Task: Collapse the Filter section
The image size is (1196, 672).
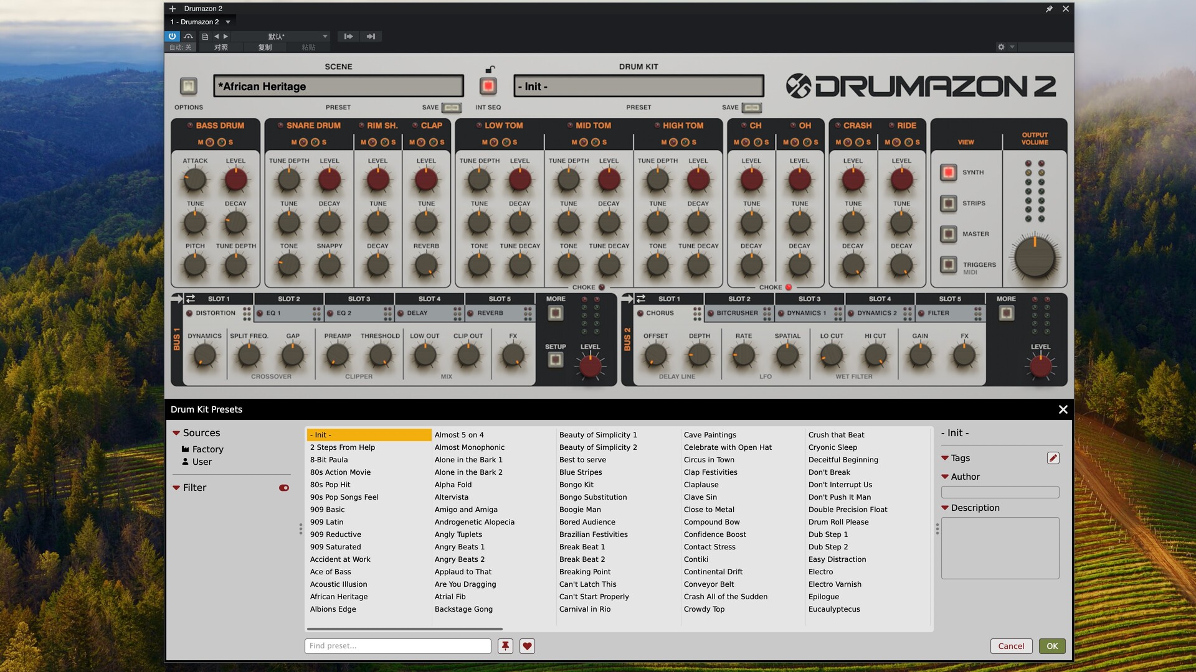Action: 176,488
